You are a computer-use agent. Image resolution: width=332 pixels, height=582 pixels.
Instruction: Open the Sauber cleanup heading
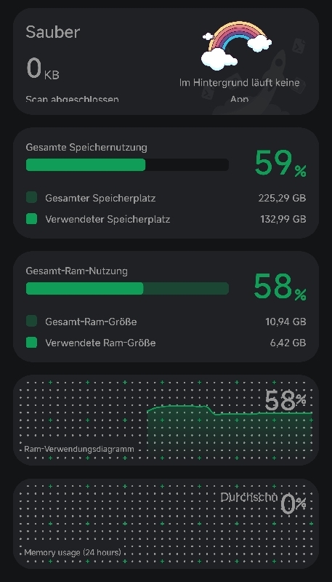[x=52, y=32]
